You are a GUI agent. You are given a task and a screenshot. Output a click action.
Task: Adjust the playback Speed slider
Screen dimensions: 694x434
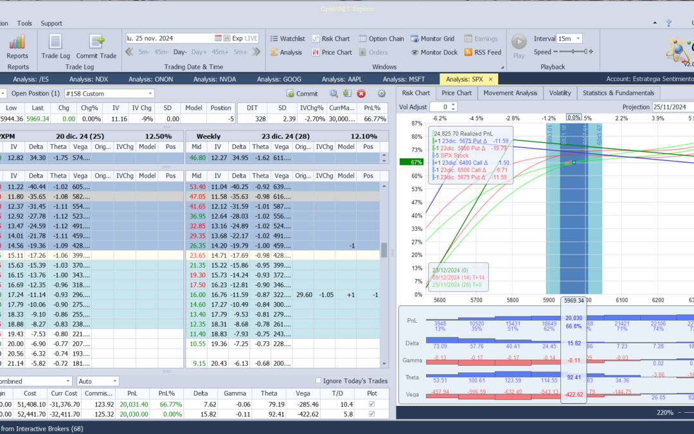tap(573, 52)
